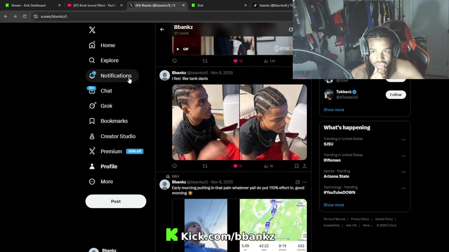Open Bookmarks in sidebar
Screen dimensions: 449x252
pyautogui.click(x=108, y=121)
